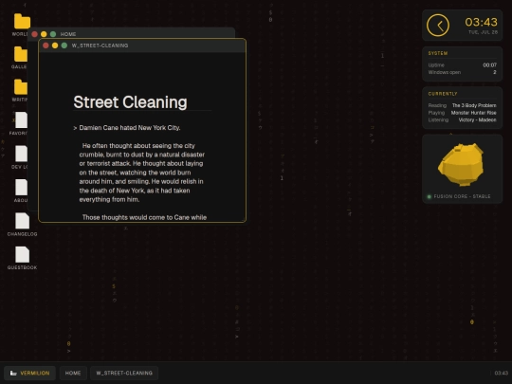Screen dimensions: 512x384
Task: Click 'The 3 Body Problem' reading entry
Action: (x=474, y=105)
